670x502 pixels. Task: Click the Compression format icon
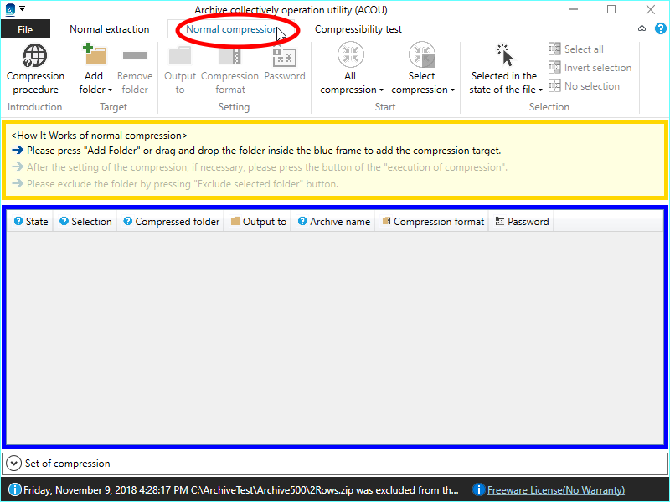229,57
